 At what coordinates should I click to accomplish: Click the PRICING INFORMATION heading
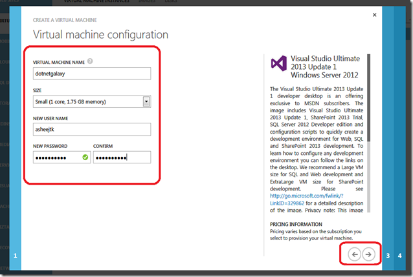(296, 224)
